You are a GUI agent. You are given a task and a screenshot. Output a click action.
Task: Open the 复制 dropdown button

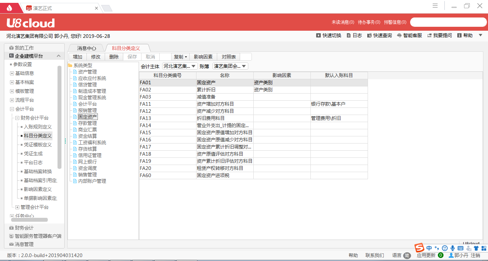click(x=180, y=57)
